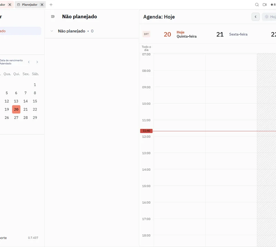The width and height of the screenshot is (276, 247).
Task: Select date 21 in mini calendar
Action: (x=26, y=109)
